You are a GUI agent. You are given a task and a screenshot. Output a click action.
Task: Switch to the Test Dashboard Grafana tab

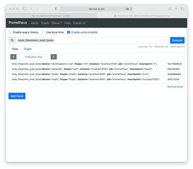coord(51,16)
